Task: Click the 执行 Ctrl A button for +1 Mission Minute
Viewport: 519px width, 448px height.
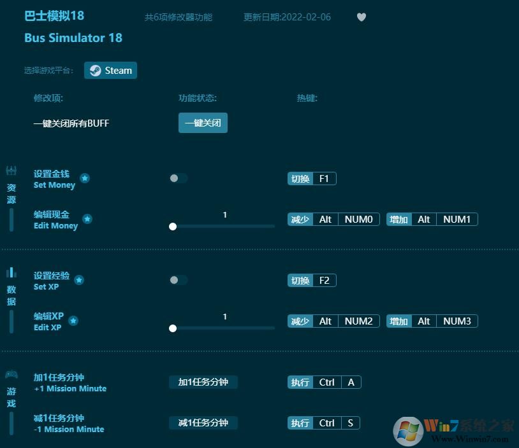Action: (324, 382)
